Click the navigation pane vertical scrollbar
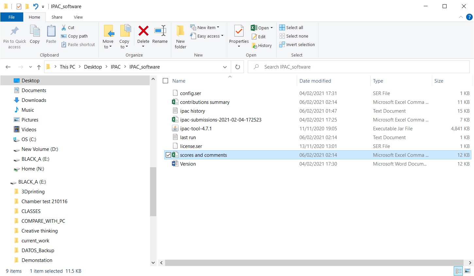The height and width of the screenshot is (276, 474). (153, 191)
